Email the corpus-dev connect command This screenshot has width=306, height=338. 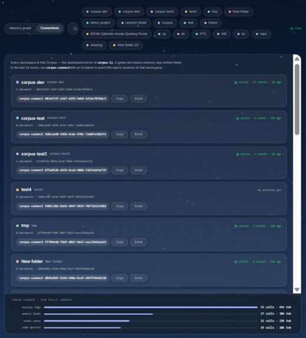pos(139,99)
